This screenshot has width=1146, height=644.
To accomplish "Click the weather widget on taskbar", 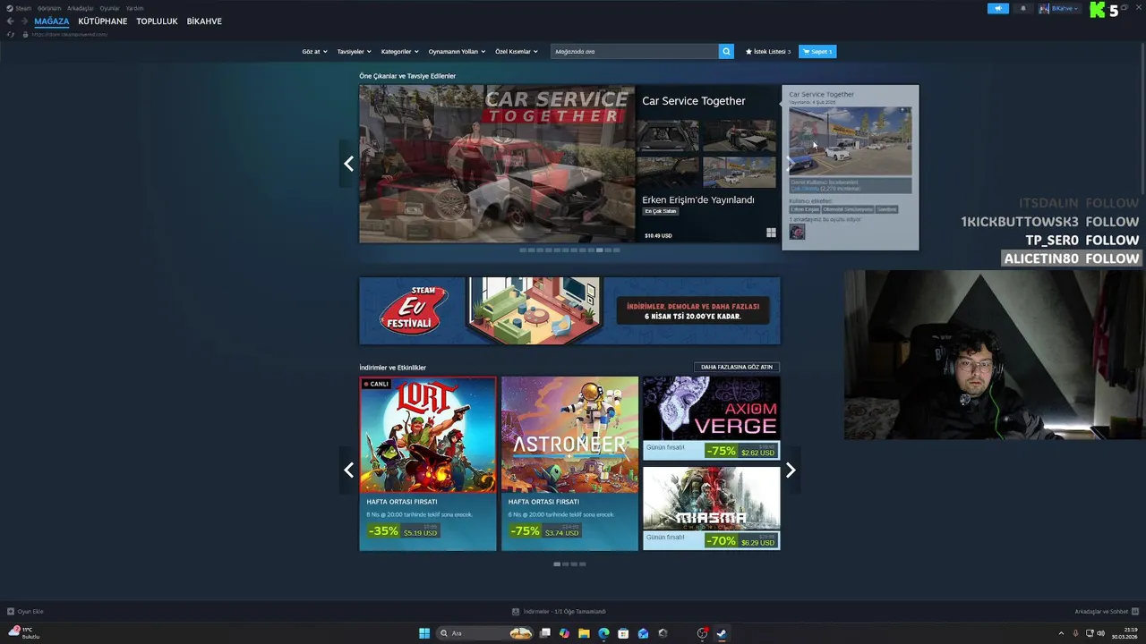I will pos(24,632).
